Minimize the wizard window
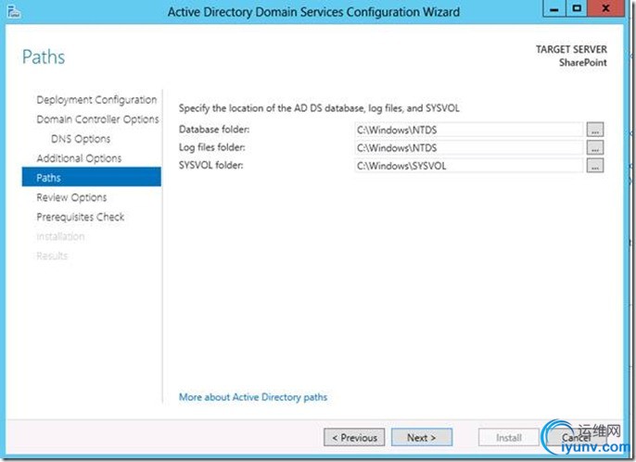Screen dimensions: 636x462 pos(554,9)
